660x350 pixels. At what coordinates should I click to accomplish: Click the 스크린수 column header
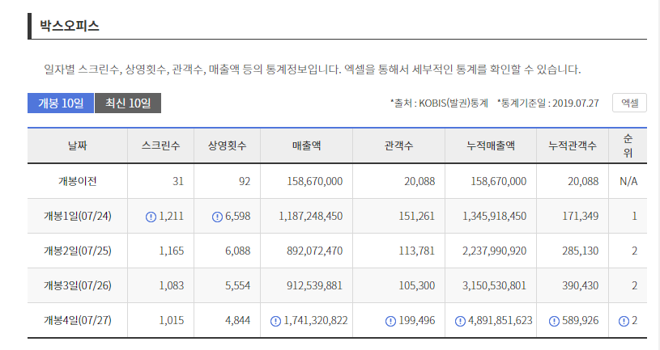pyautogui.click(x=161, y=145)
